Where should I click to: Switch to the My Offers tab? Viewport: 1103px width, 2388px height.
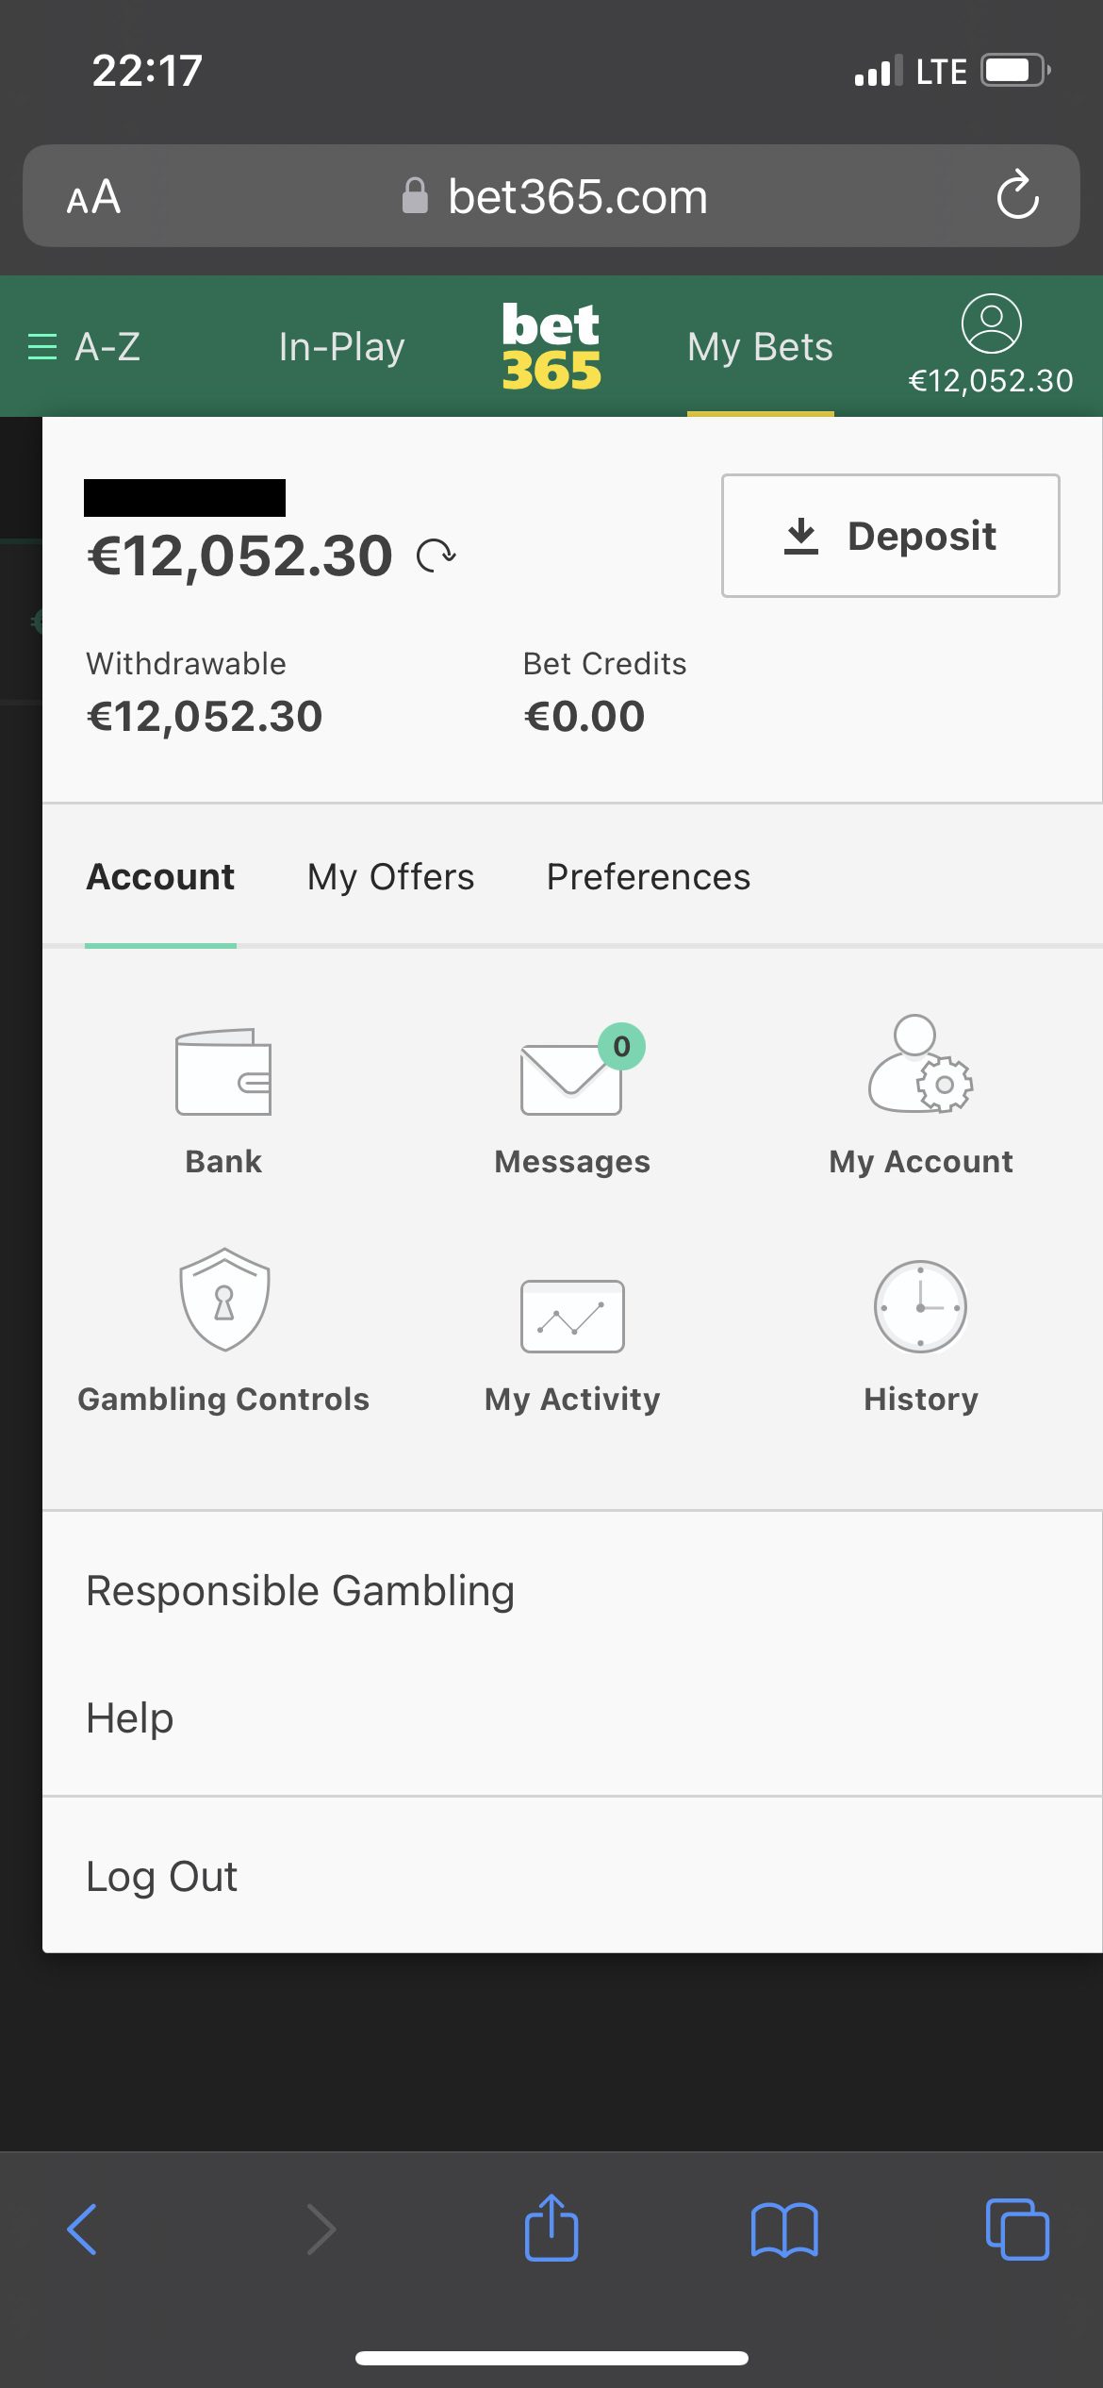point(390,877)
